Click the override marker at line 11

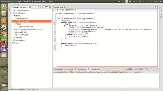53,22
